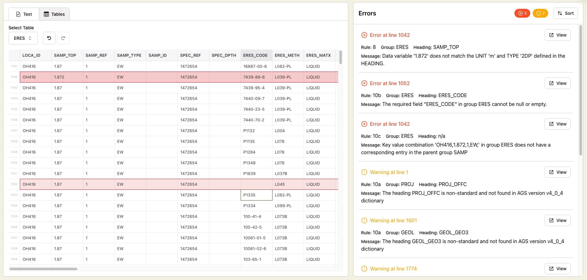
Task: Click the ERES_MATX column header
Action: click(x=320, y=55)
